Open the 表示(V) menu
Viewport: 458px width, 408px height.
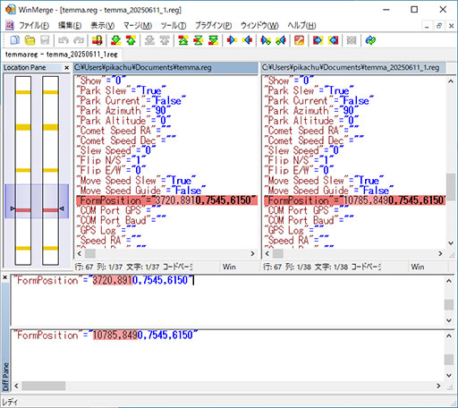102,26
